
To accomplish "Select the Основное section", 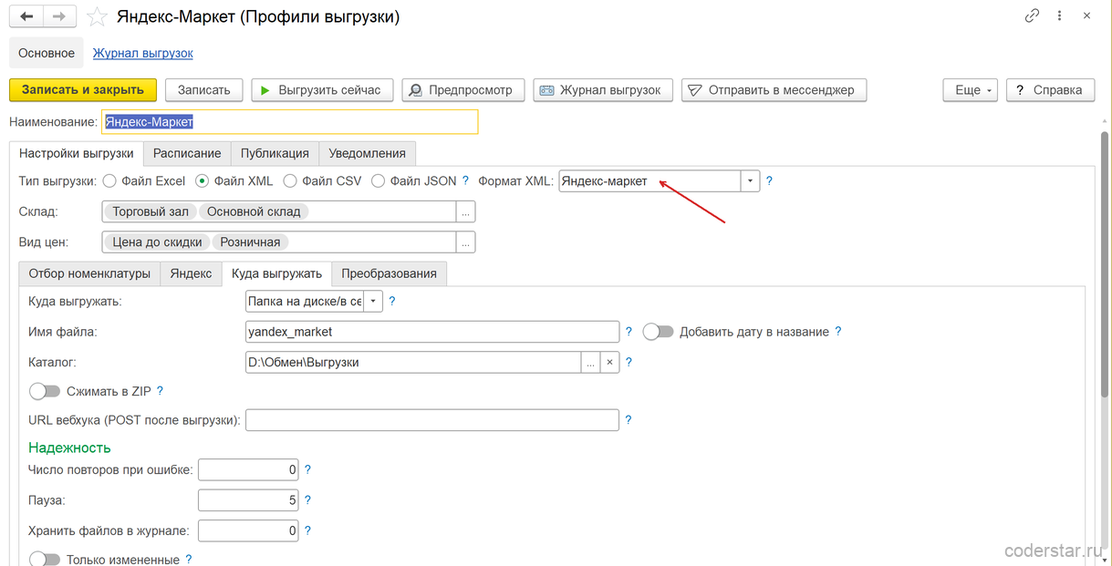I will (47, 53).
